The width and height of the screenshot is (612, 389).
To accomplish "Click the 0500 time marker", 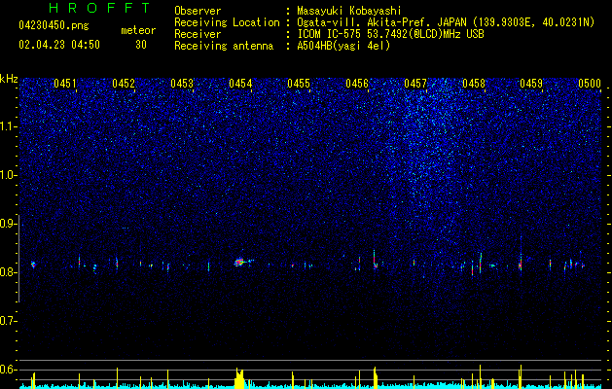I will [590, 84].
